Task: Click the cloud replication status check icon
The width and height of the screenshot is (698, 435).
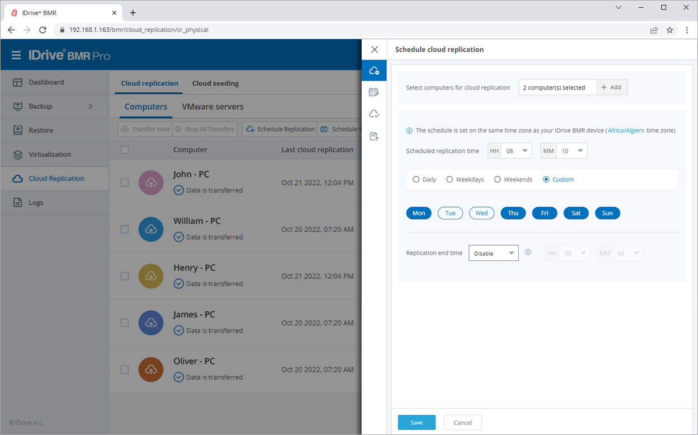Action: tap(374, 113)
